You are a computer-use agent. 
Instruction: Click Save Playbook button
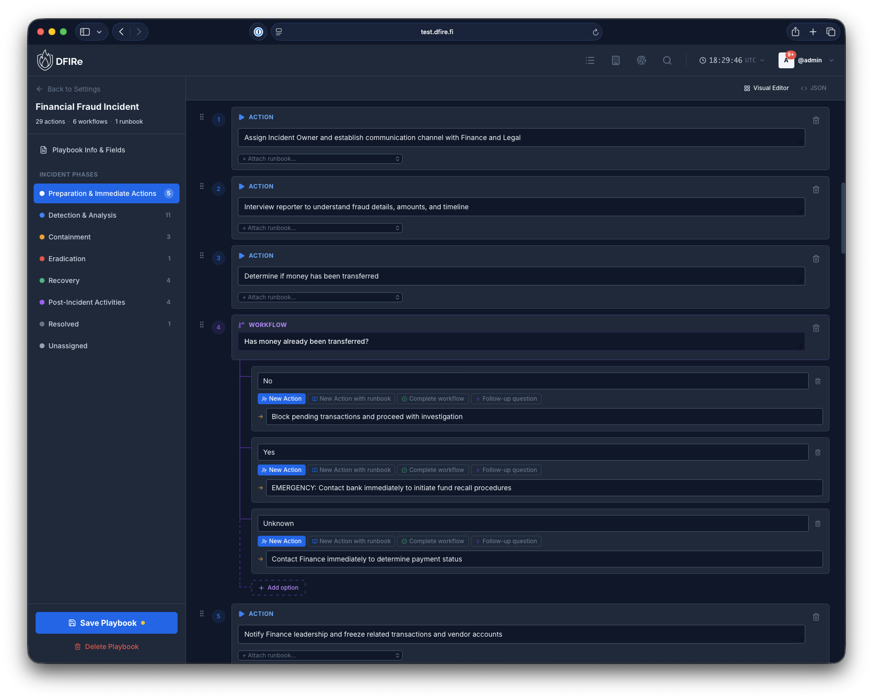[106, 623]
